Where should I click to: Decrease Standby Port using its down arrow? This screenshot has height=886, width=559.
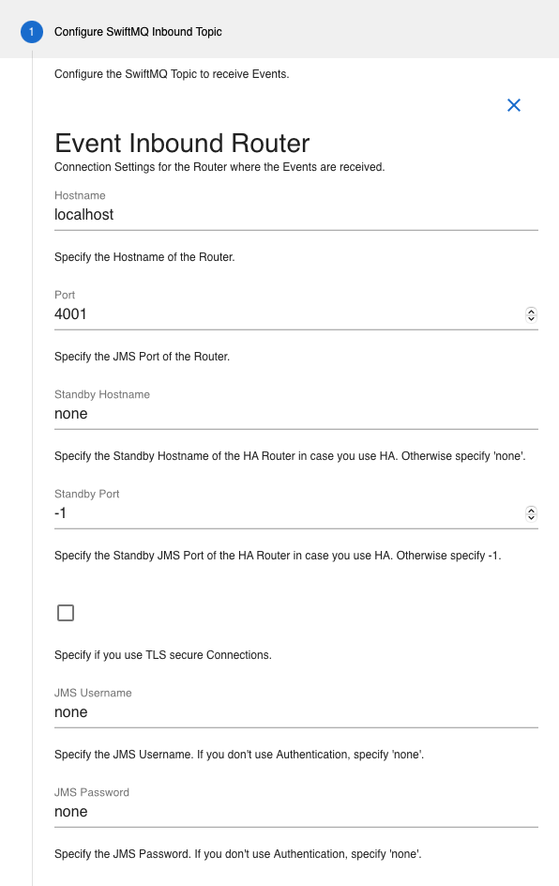click(531, 517)
